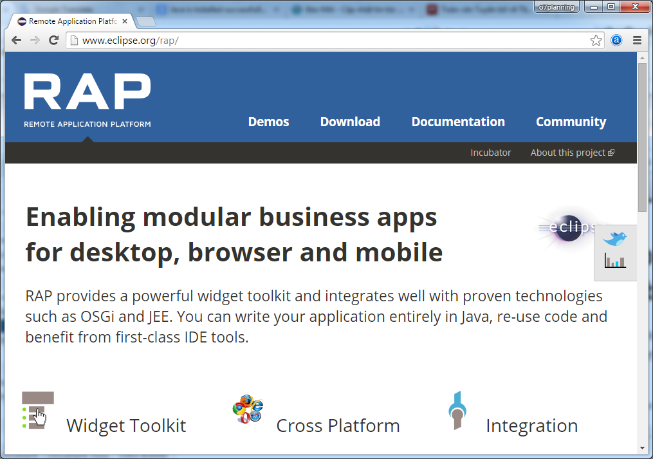Open the blue extension icon beside the star
This screenshot has width=653, height=459.
pyautogui.click(x=616, y=40)
